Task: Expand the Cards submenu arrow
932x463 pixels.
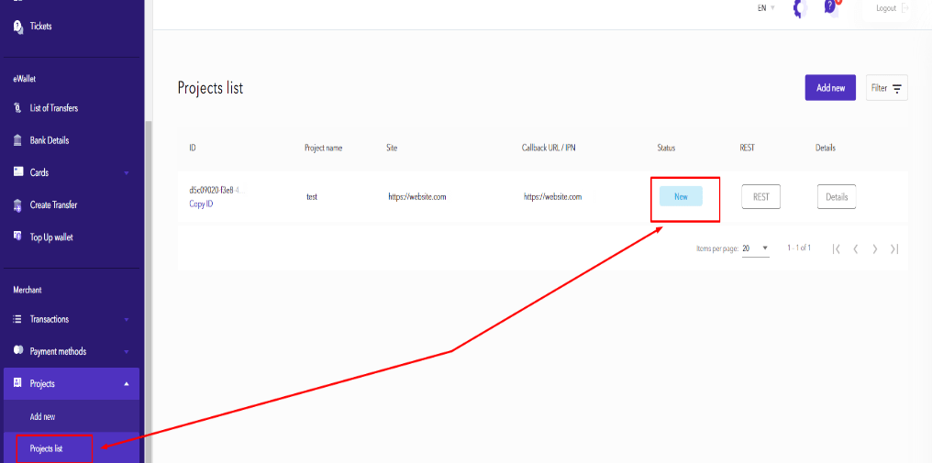Action: 127,173
